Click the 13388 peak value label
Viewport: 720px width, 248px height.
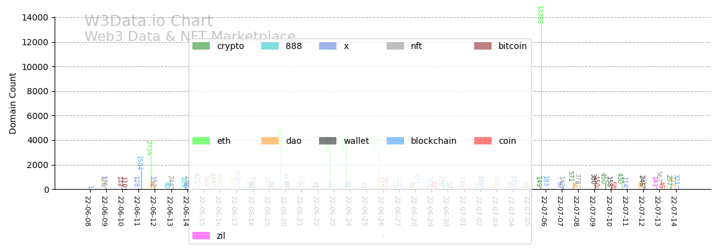click(539, 15)
